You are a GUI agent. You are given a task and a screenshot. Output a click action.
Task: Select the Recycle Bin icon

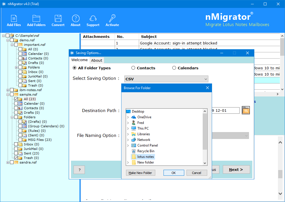pyautogui.click(x=134, y=151)
